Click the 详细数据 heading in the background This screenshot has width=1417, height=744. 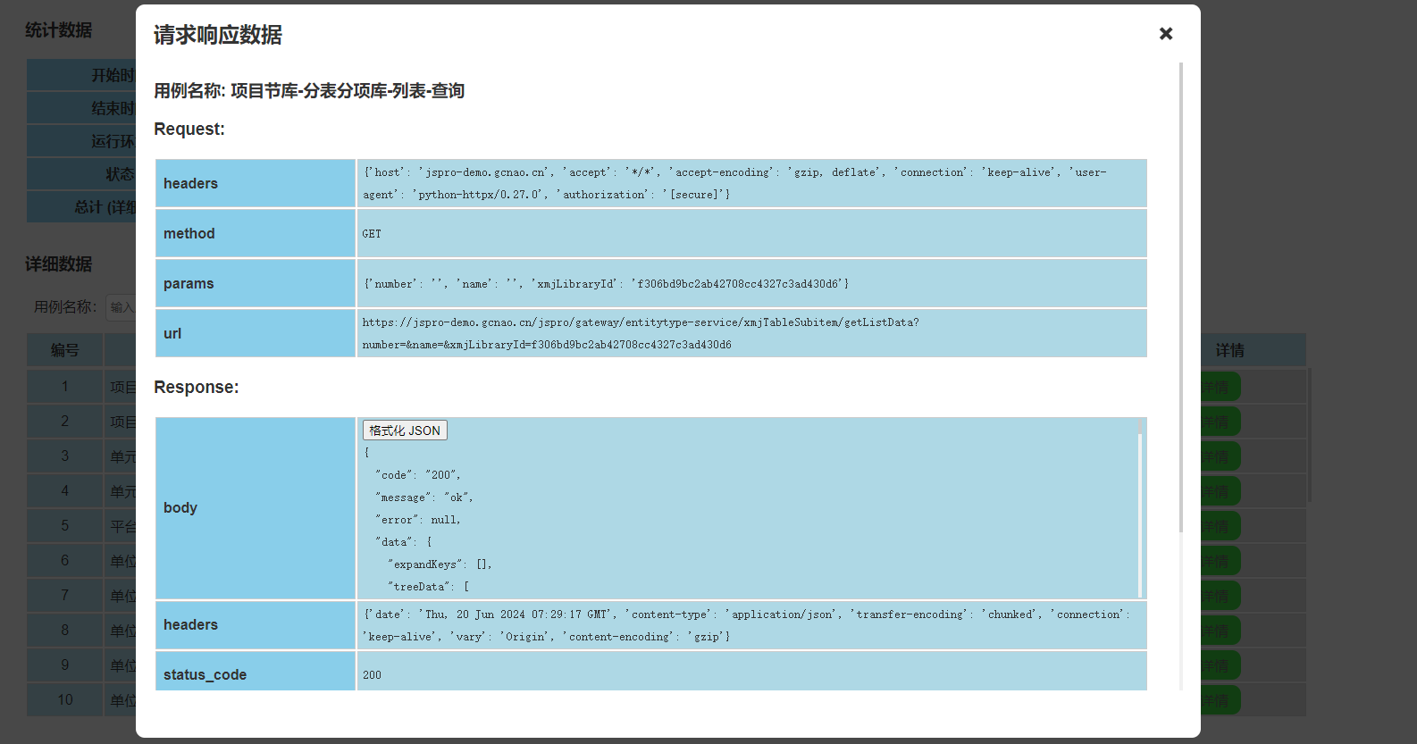58,264
